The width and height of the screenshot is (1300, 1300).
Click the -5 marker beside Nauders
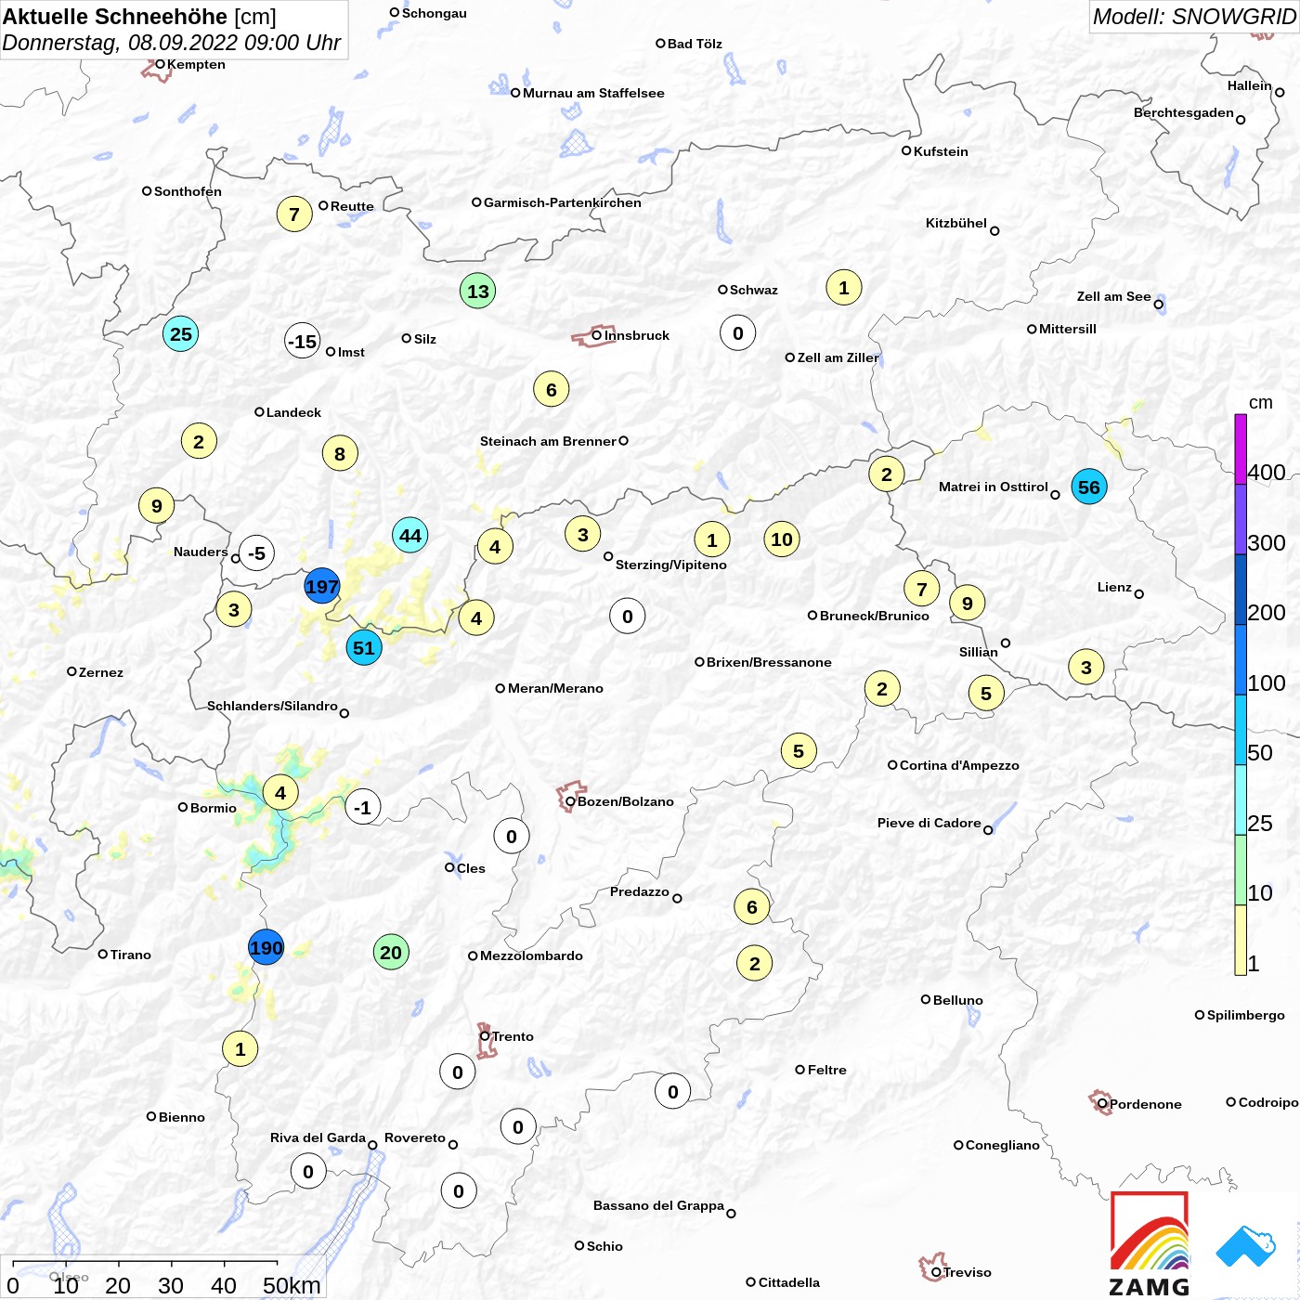pyautogui.click(x=256, y=553)
